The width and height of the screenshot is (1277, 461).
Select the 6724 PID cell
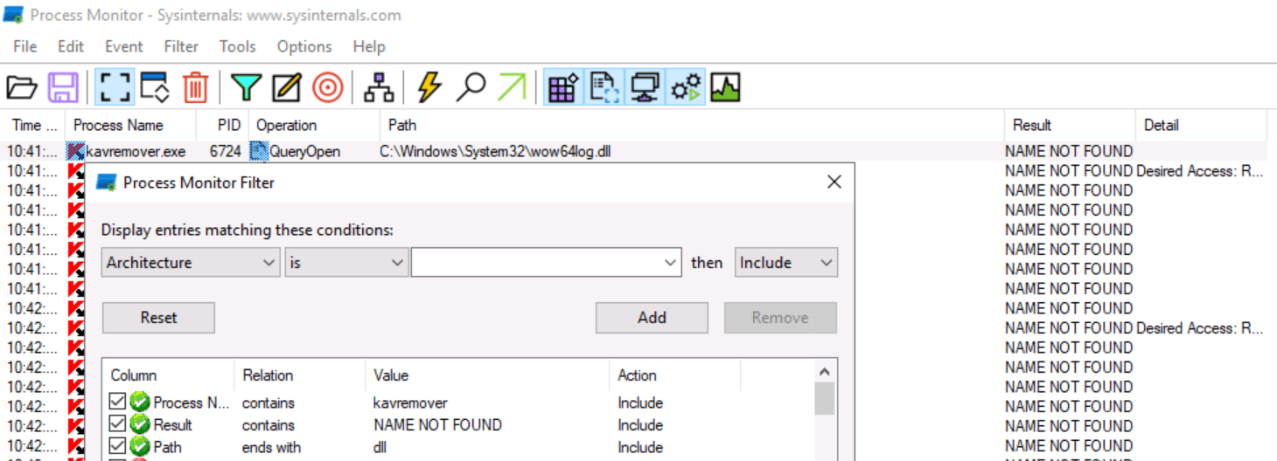[226, 151]
